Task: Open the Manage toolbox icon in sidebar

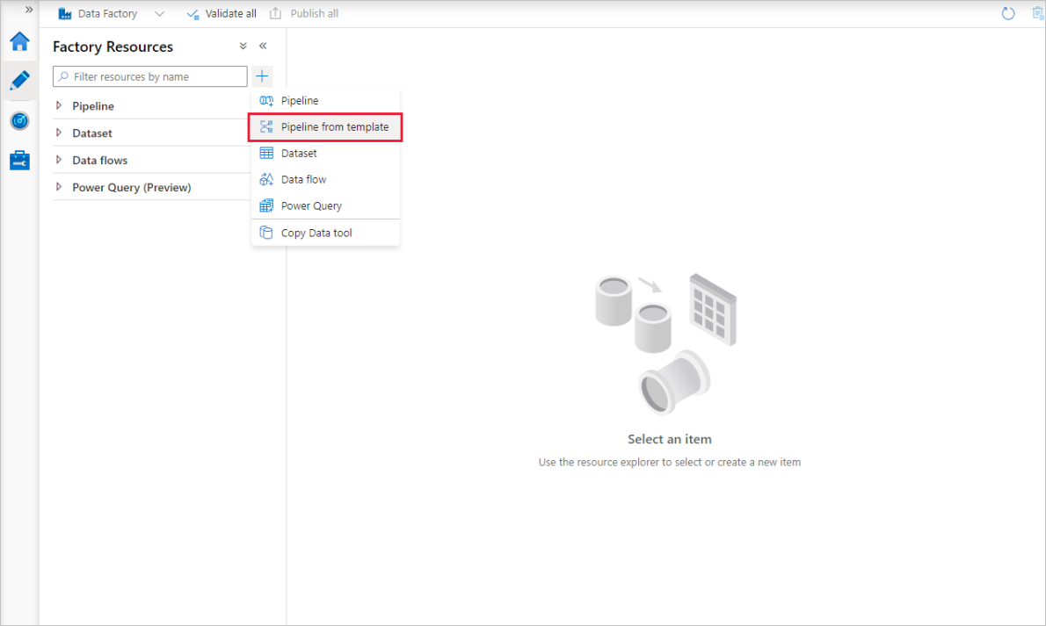Action: pyautogui.click(x=19, y=160)
